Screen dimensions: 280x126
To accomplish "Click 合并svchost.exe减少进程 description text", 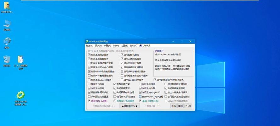I will [x=168, y=54].
